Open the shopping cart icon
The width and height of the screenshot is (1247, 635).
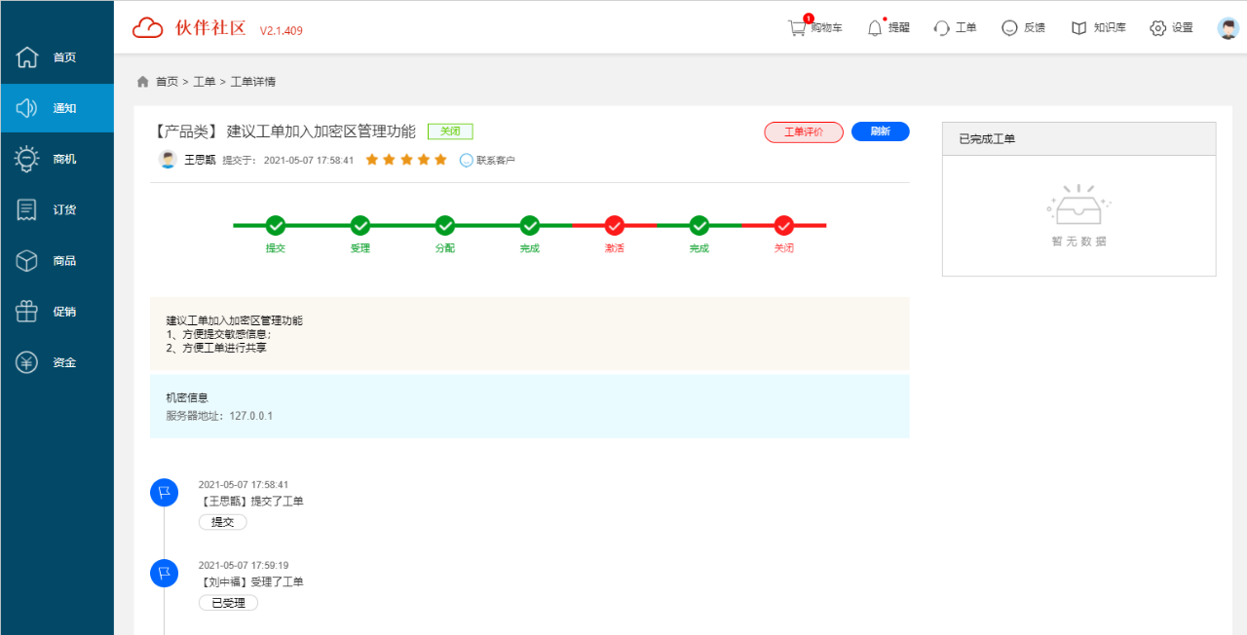click(798, 28)
